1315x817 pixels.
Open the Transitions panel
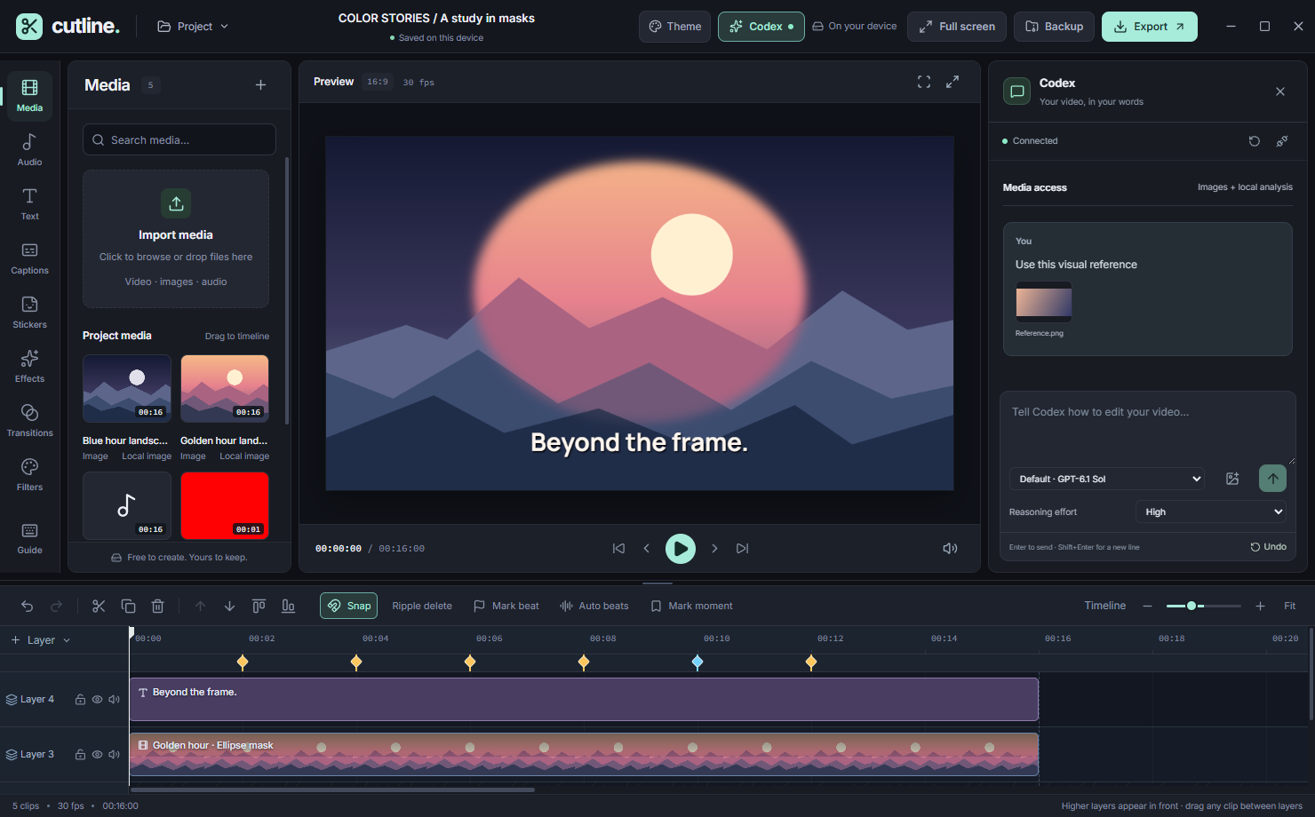pyautogui.click(x=29, y=420)
